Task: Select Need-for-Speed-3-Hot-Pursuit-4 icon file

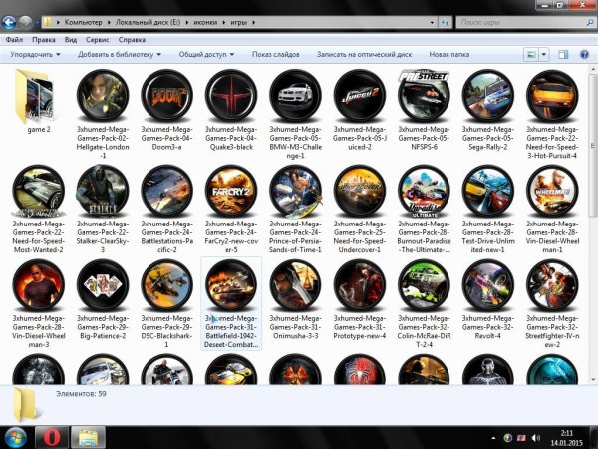Action: coord(552,114)
